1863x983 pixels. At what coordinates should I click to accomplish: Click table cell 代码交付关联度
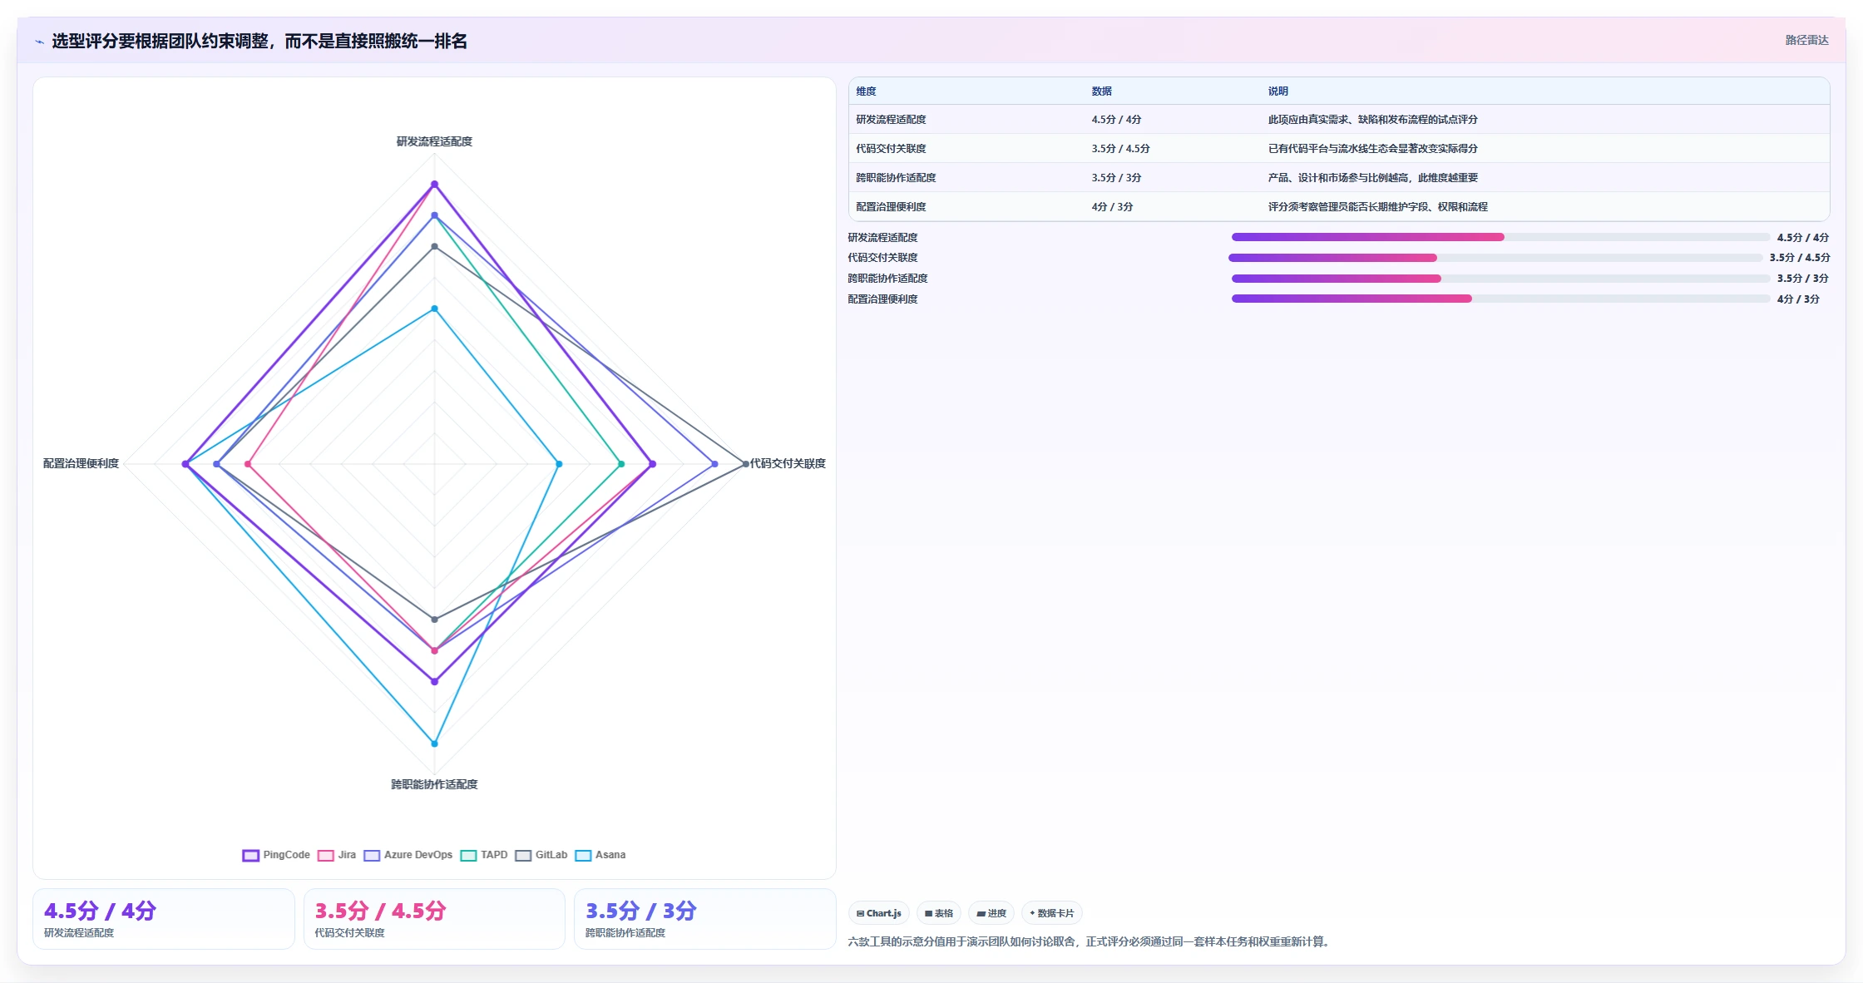point(891,149)
